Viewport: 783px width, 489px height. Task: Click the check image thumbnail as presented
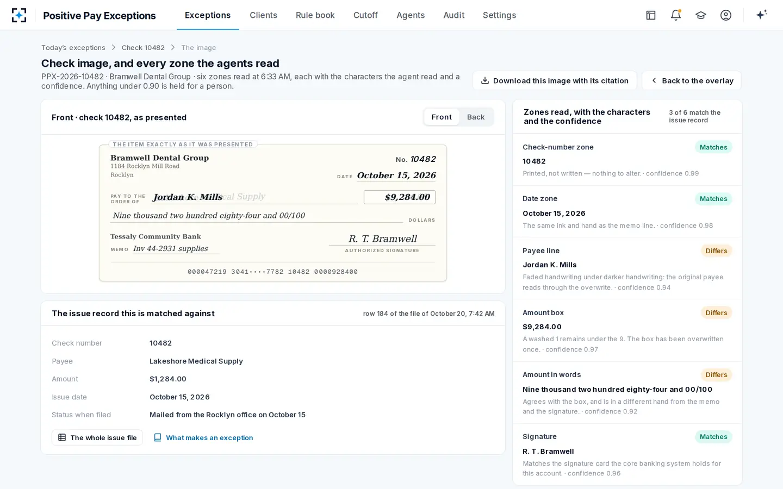[273, 213]
